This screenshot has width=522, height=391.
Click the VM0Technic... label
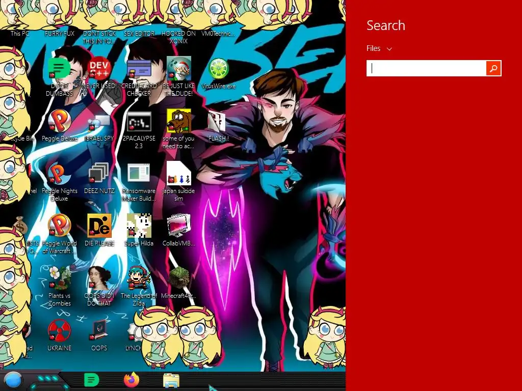pos(218,33)
